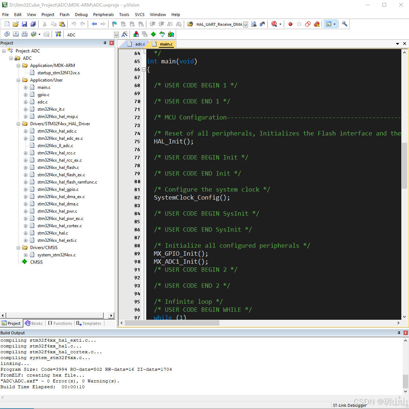
Task: Open the Peripherals menu
Action: pyautogui.click(x=103, y=15)
